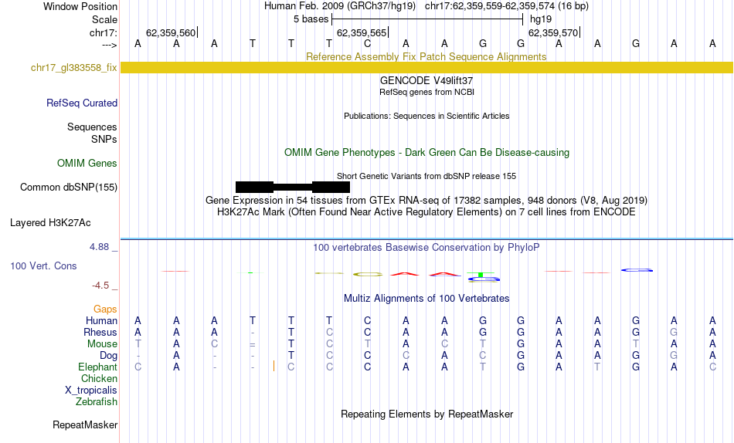Click the 100 Vert. Cons label
The width and height of the screenshot is (734, 443).
coord(43,265)
